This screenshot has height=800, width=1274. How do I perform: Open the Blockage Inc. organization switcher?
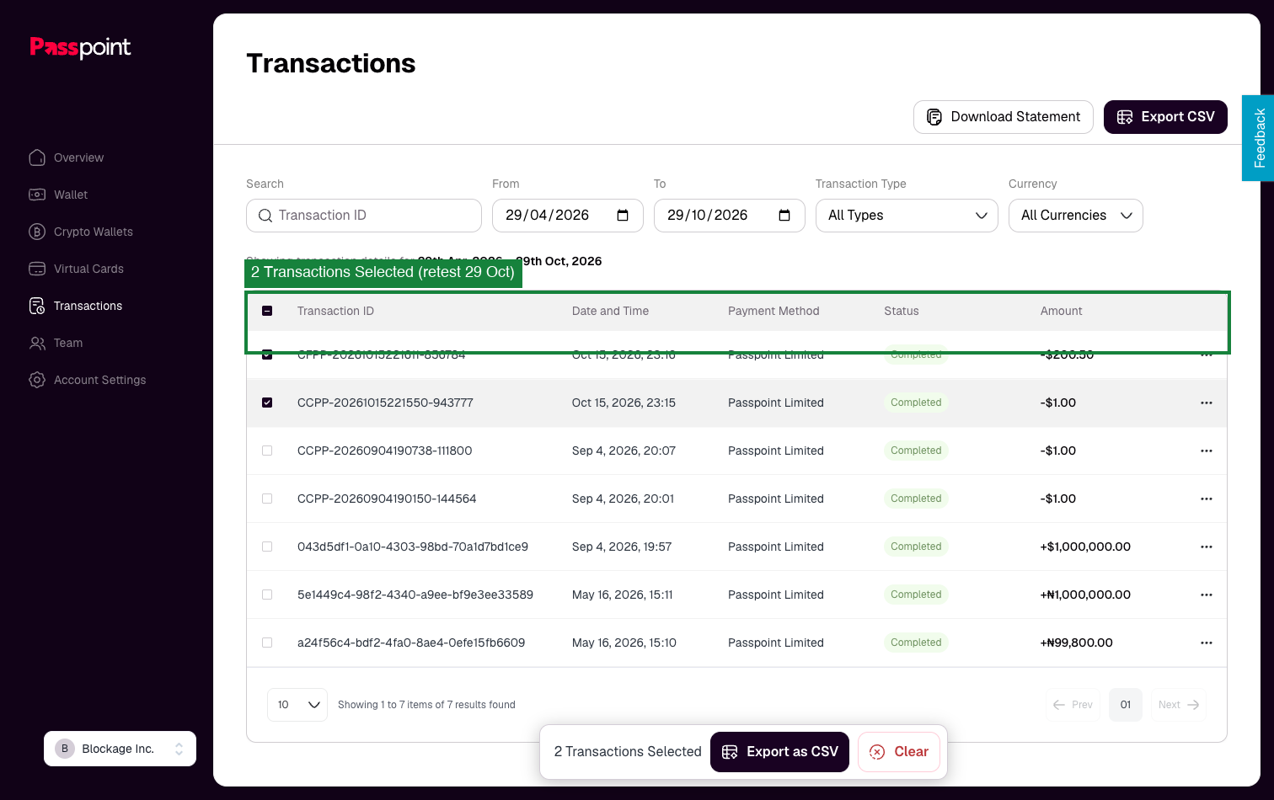pyautogui.click(x=120, y=749)
